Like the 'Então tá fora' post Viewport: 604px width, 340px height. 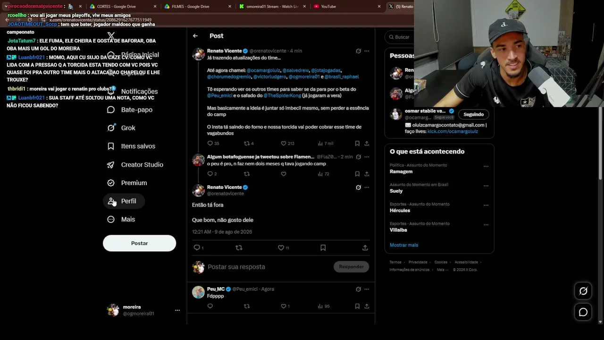coord(281,247)
